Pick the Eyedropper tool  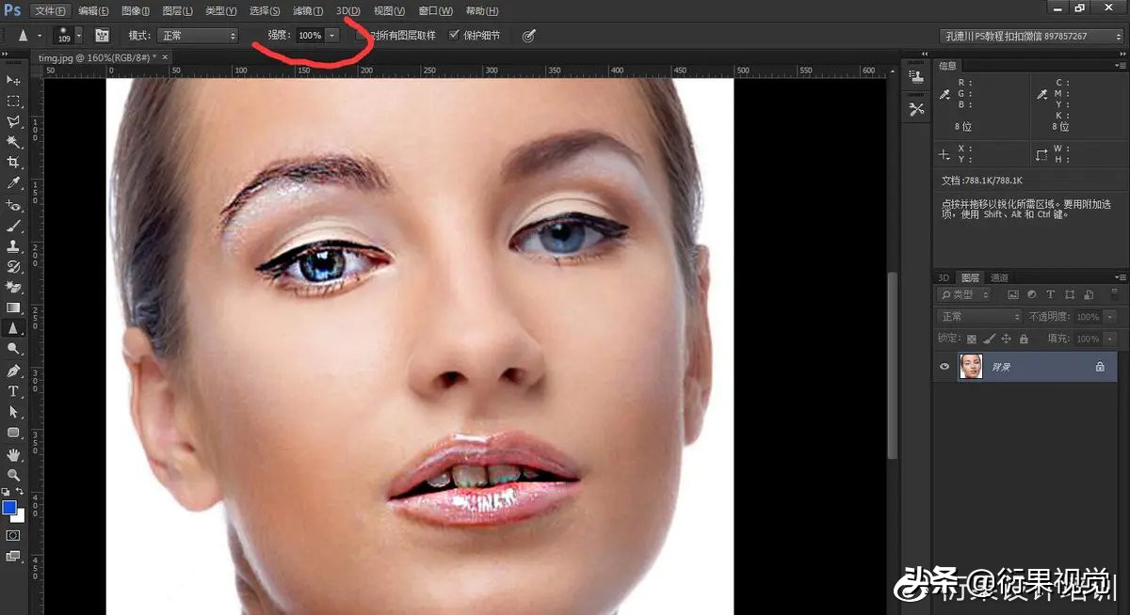pyautogui.click(x=13, y=182)
